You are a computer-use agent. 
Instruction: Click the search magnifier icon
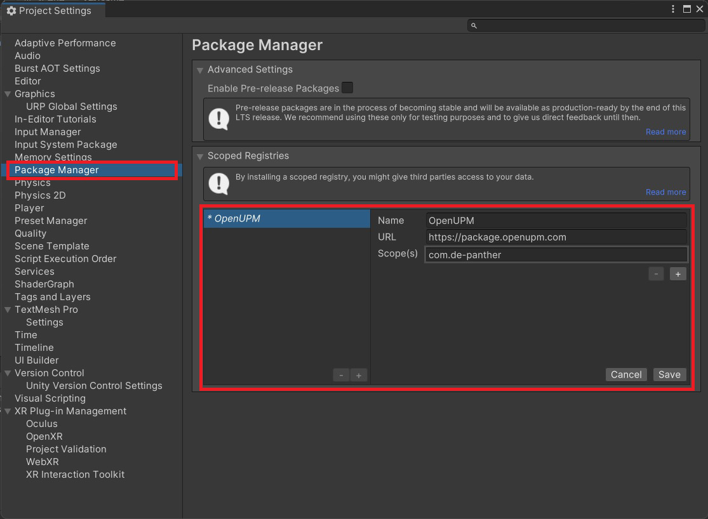(x=474, y=26)
